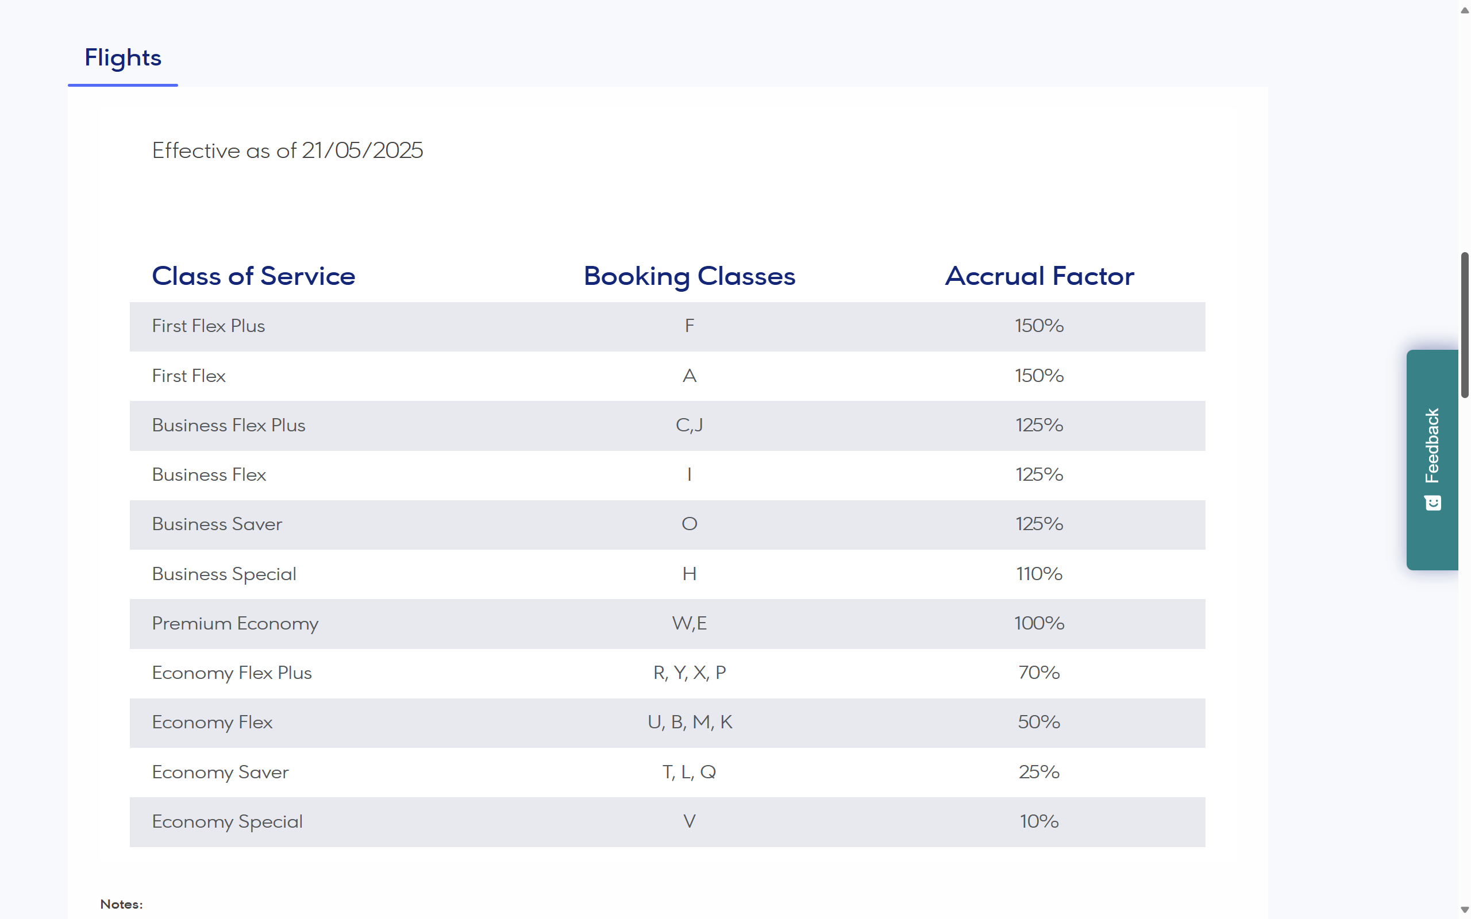Click the Class of Service column header

click(253, 276)
